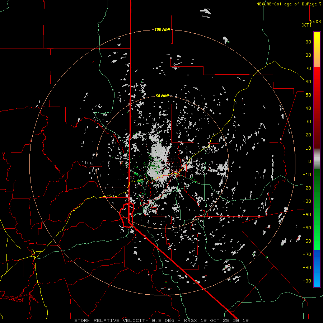Screen dimensions: 323x323
Task: Click the positive 10 scale value
Action: pos(308,148)
